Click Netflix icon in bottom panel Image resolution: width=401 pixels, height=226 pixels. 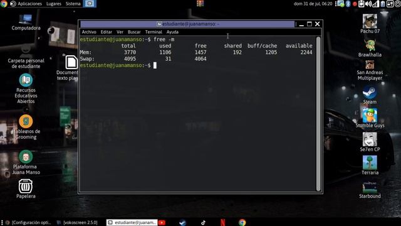tap(223, 222)
